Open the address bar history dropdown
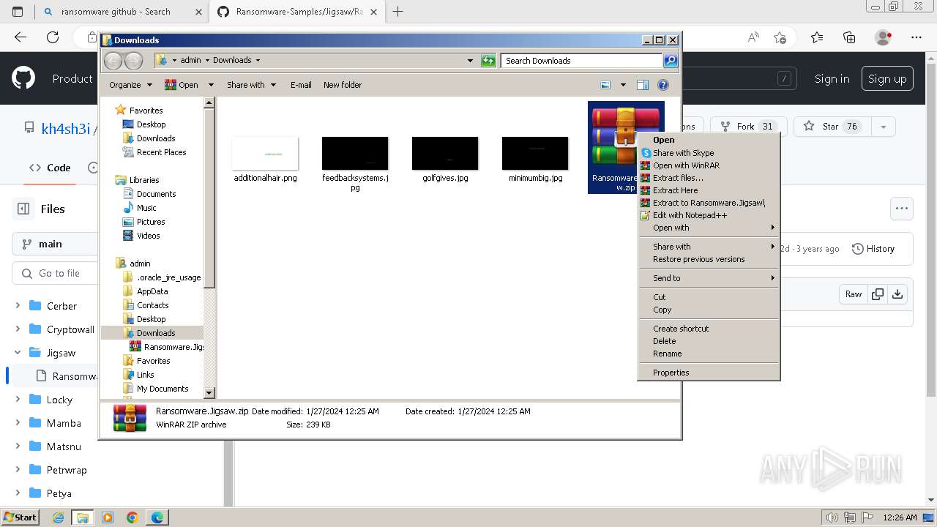The image size is (937, 527). click(x=470, y=61)
